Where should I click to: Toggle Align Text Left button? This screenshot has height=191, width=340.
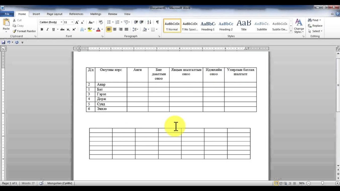(109, 29)
